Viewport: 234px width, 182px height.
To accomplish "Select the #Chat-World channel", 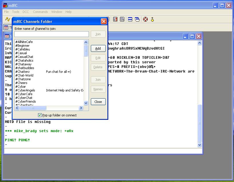I will click(24, 75).
